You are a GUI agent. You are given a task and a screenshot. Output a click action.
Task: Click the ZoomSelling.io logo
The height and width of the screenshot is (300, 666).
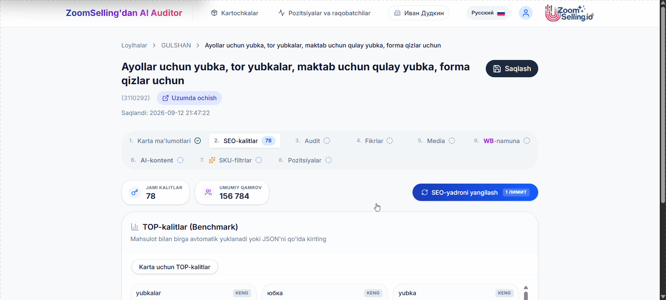[569, 13]
